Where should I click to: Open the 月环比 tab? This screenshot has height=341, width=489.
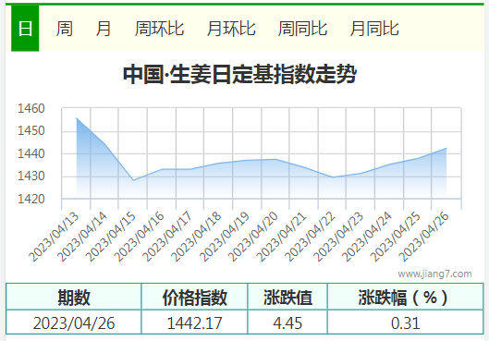[x=231, y=29]
